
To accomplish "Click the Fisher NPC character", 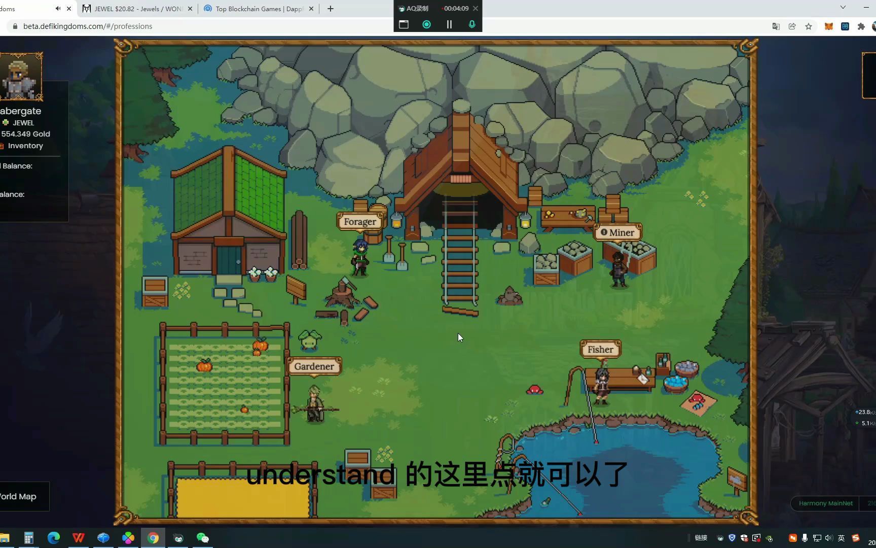I will 602,386.
